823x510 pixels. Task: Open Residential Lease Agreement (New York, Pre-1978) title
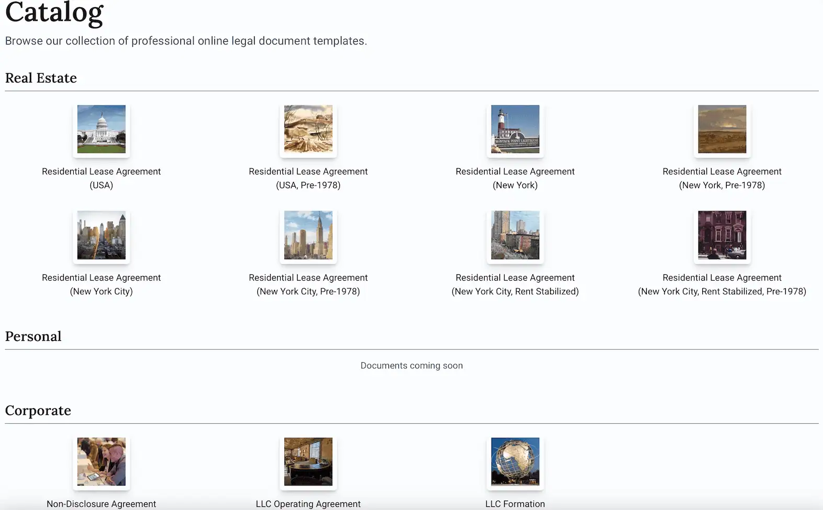point(722,178)
